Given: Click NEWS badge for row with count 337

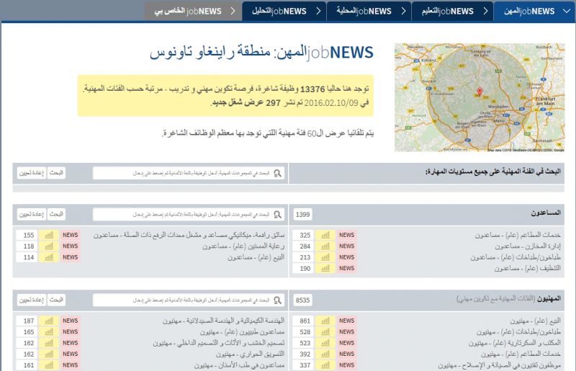Looking at the screenshot, I should [346, 365].
